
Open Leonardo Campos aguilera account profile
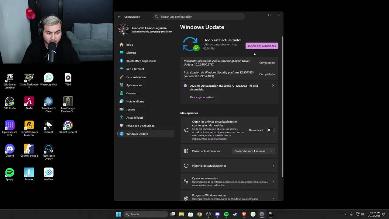coord(145,30)
